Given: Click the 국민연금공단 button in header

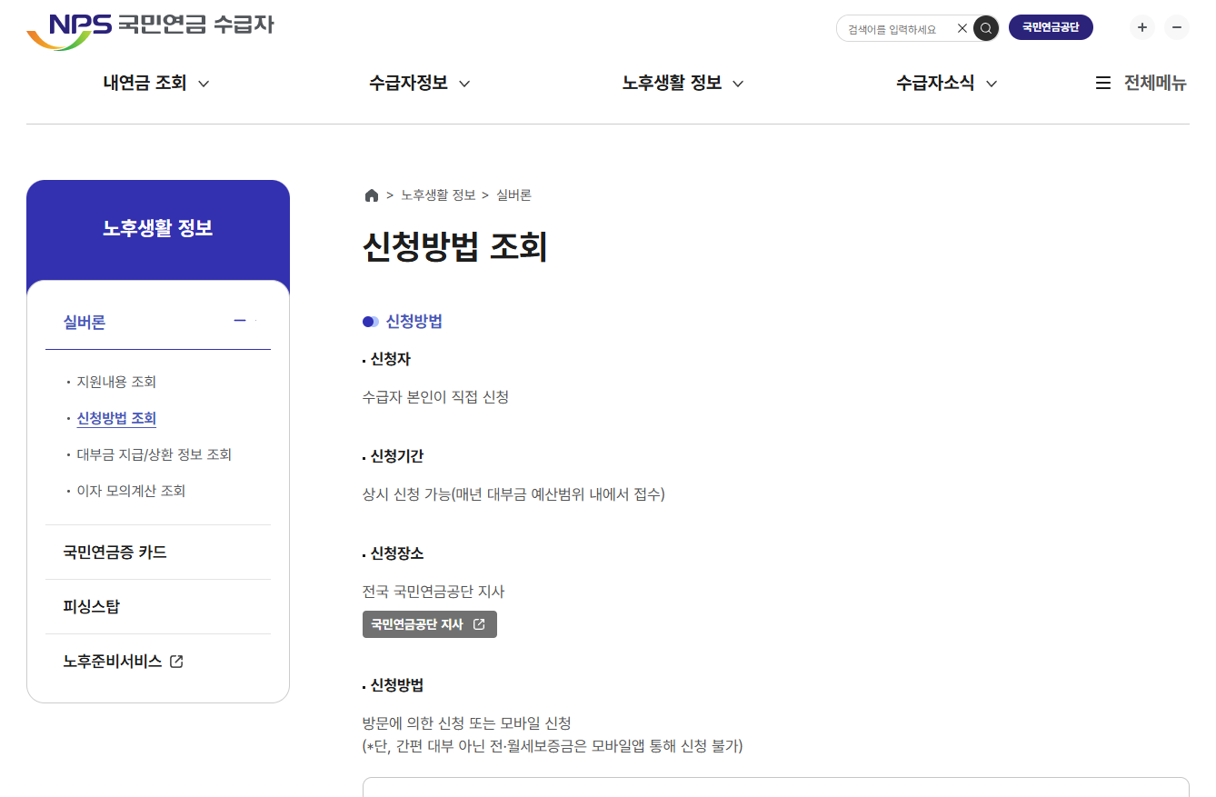Looking at the screenshot, I should tap(1051, 27).
